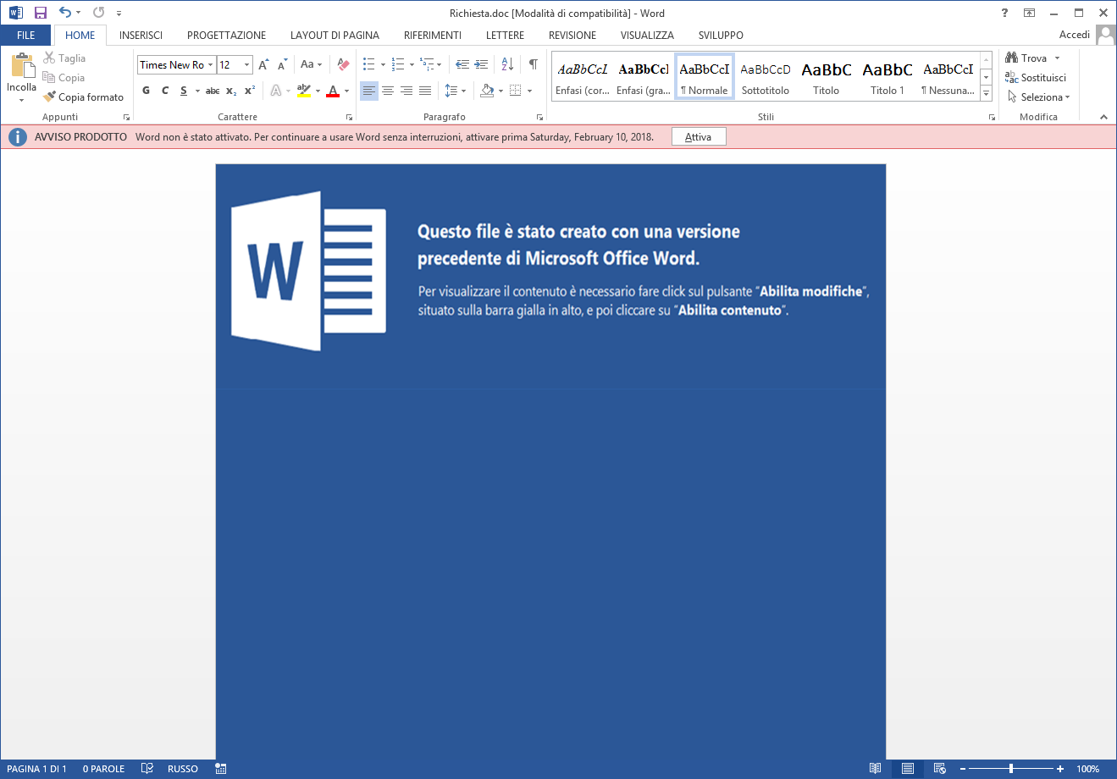Screen dimensions: 1117x779
Task: Open the font size 12 dropdown
Action: click(x=247, y=65)
